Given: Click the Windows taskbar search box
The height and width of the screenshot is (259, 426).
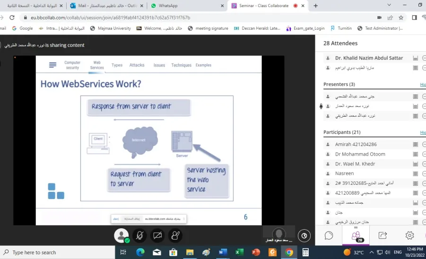Looking at the screenshot, I should click(x=58, y=252).
